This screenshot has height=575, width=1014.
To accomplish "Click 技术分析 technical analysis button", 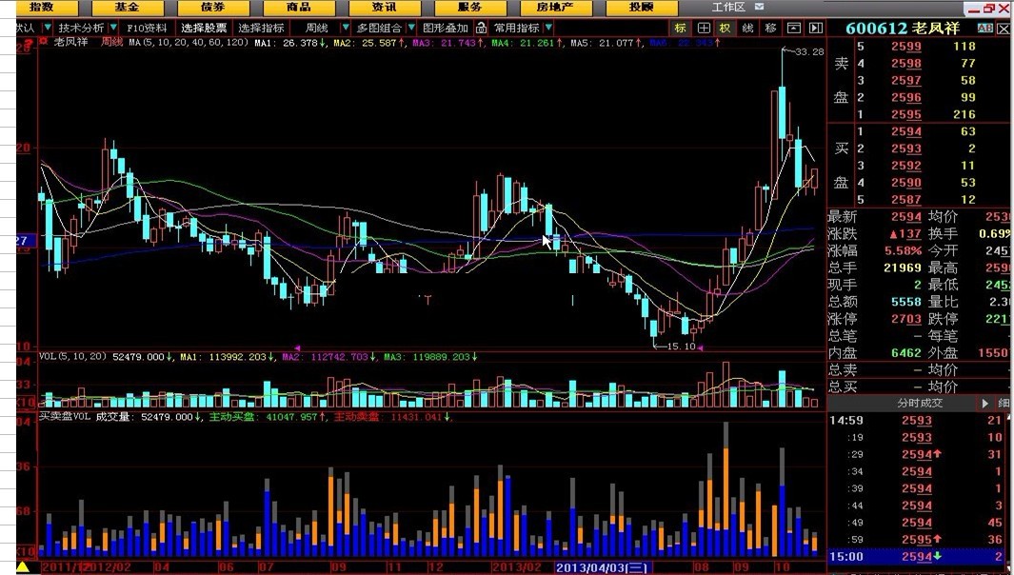I will click(x=81, y=28).
